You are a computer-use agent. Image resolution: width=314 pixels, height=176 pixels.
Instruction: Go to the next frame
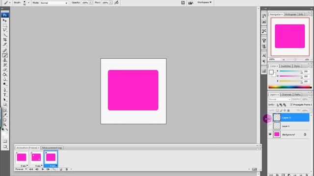click(x=48, y=169)
